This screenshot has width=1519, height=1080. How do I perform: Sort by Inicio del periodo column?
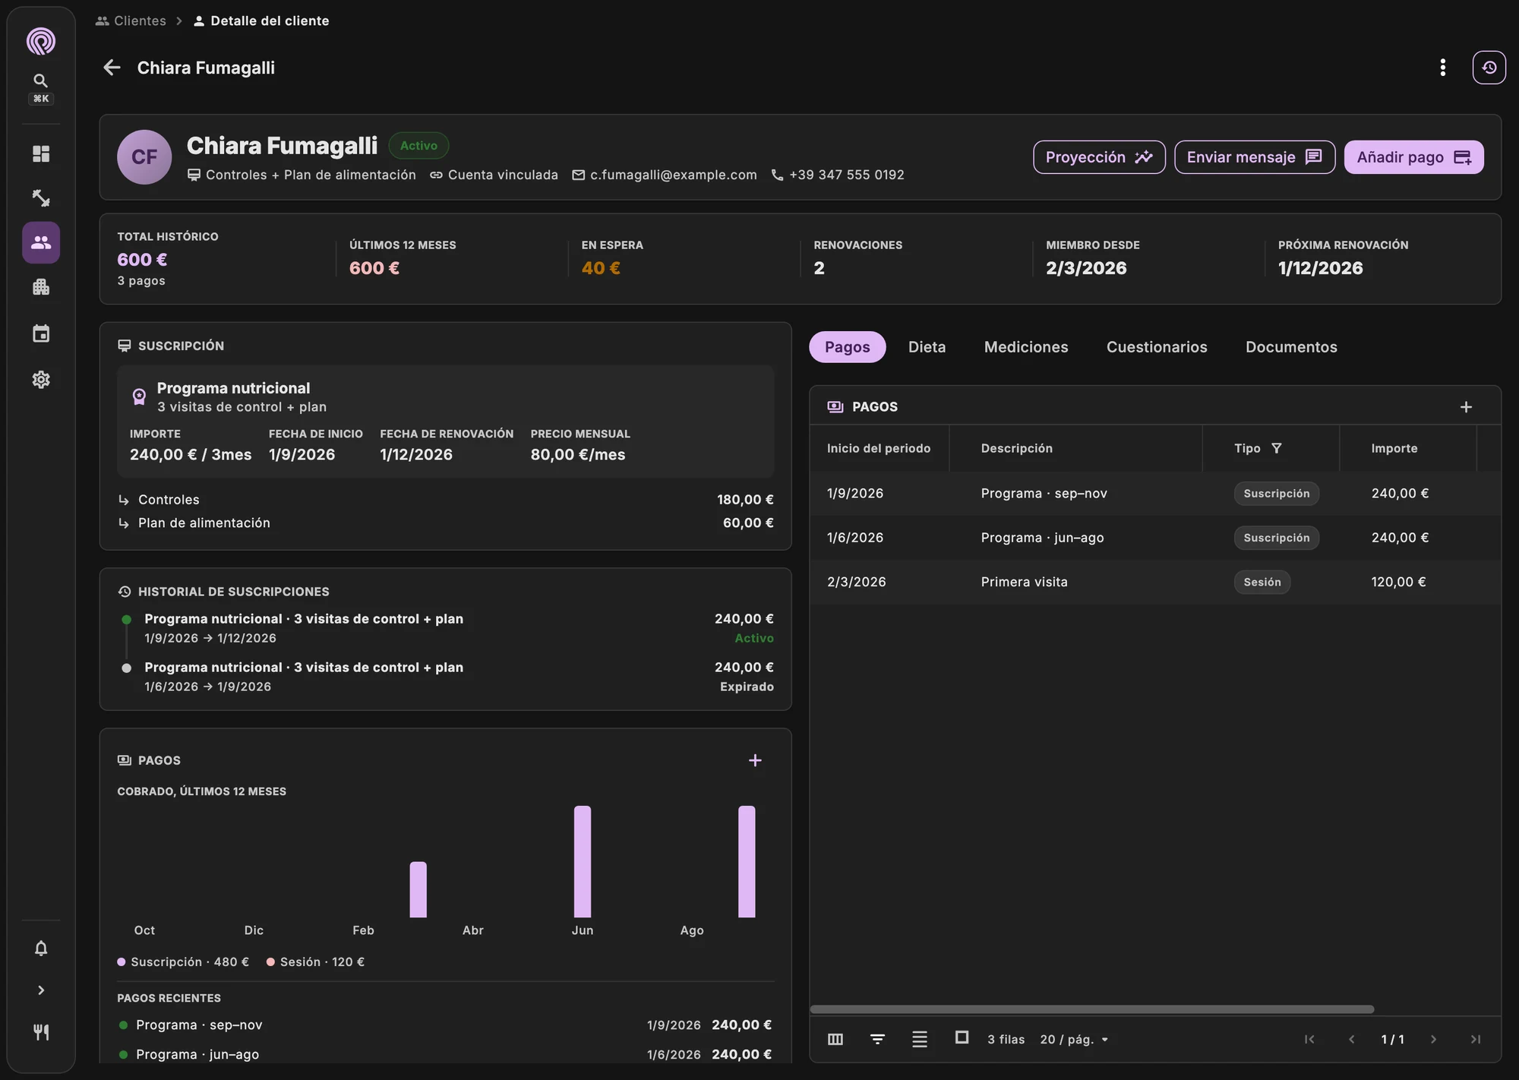point(879,448)
